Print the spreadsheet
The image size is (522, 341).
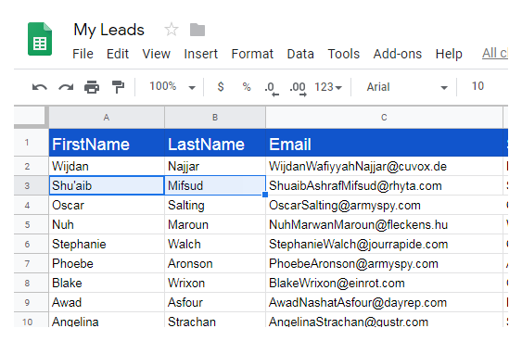point(92,87)
